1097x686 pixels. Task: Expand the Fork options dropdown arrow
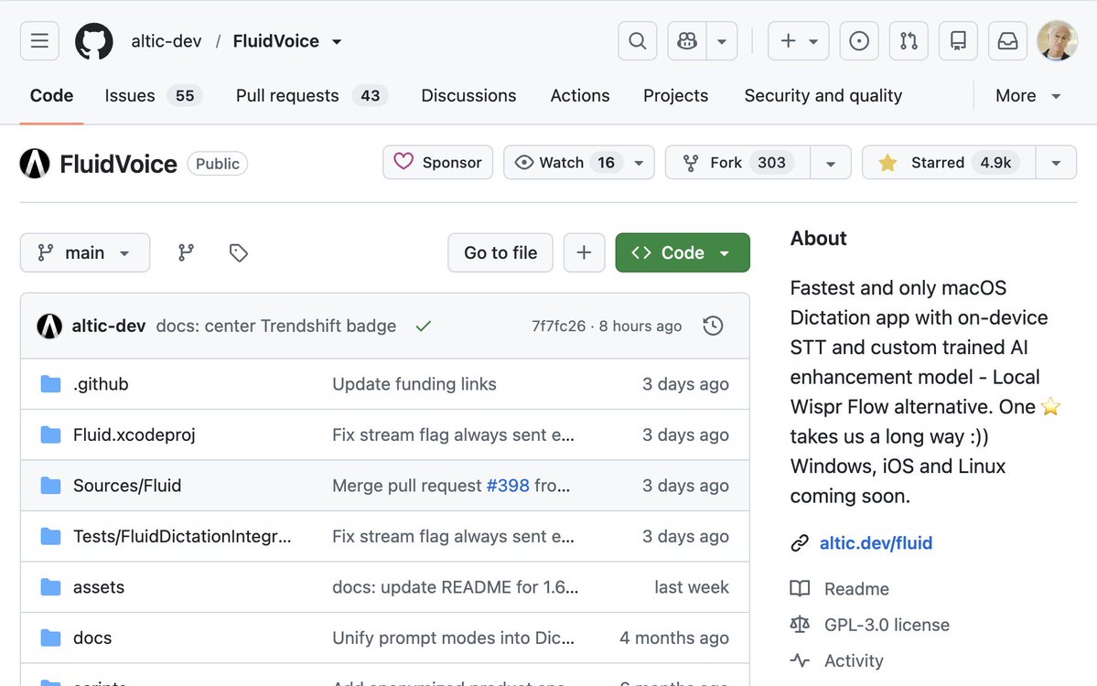[x=831, y=162]
